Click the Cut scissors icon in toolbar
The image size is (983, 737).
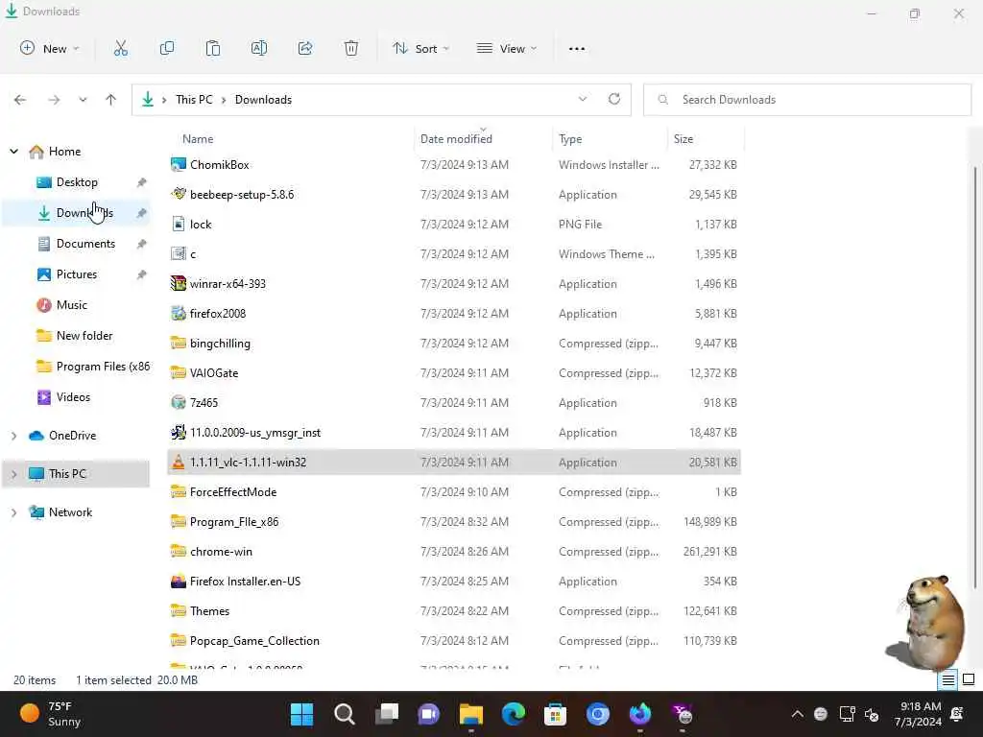tap(120, 48)
